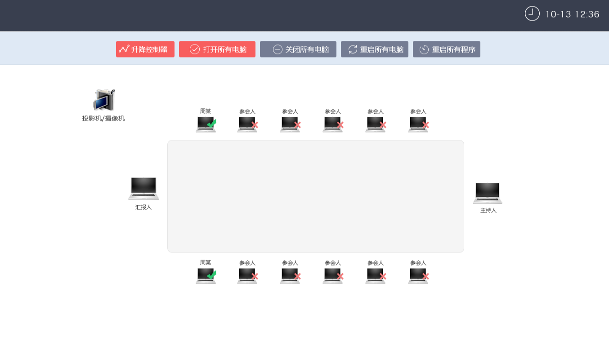Open the 升降控制器 lift controller

tap(145, 49)
